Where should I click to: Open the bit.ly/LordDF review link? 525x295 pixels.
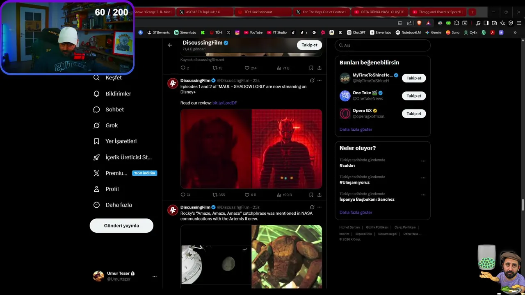click(x=225, y=103)
